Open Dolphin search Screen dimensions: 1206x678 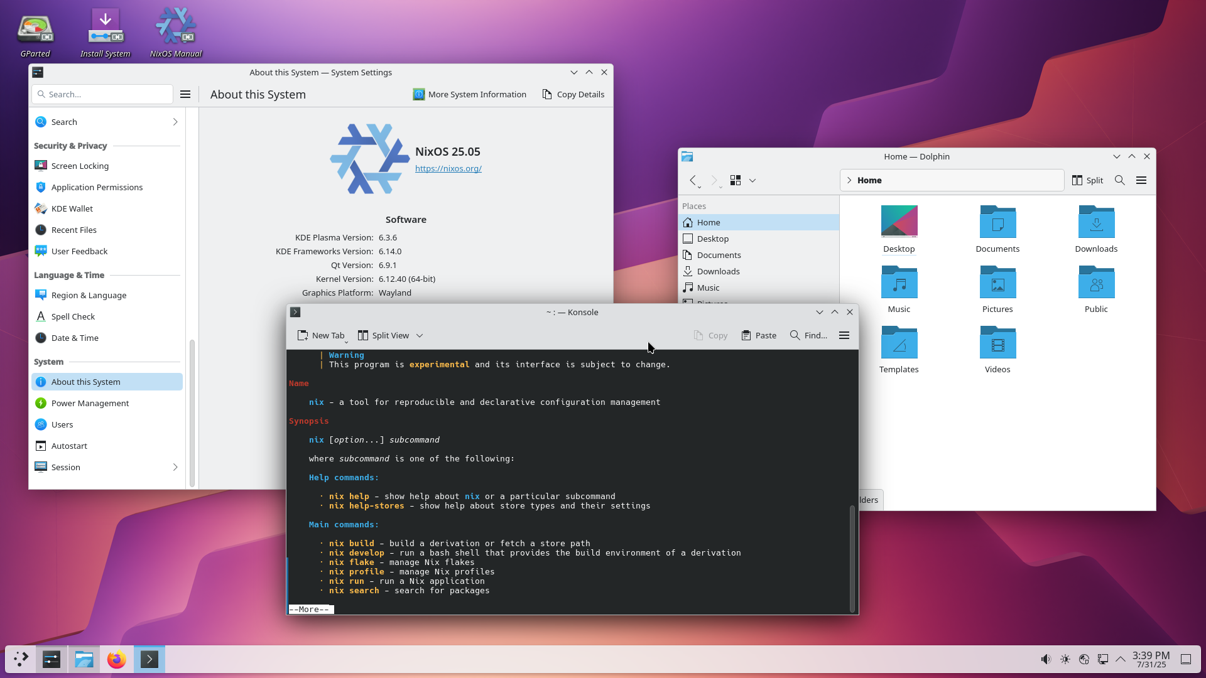click(x=1119, y=180)
